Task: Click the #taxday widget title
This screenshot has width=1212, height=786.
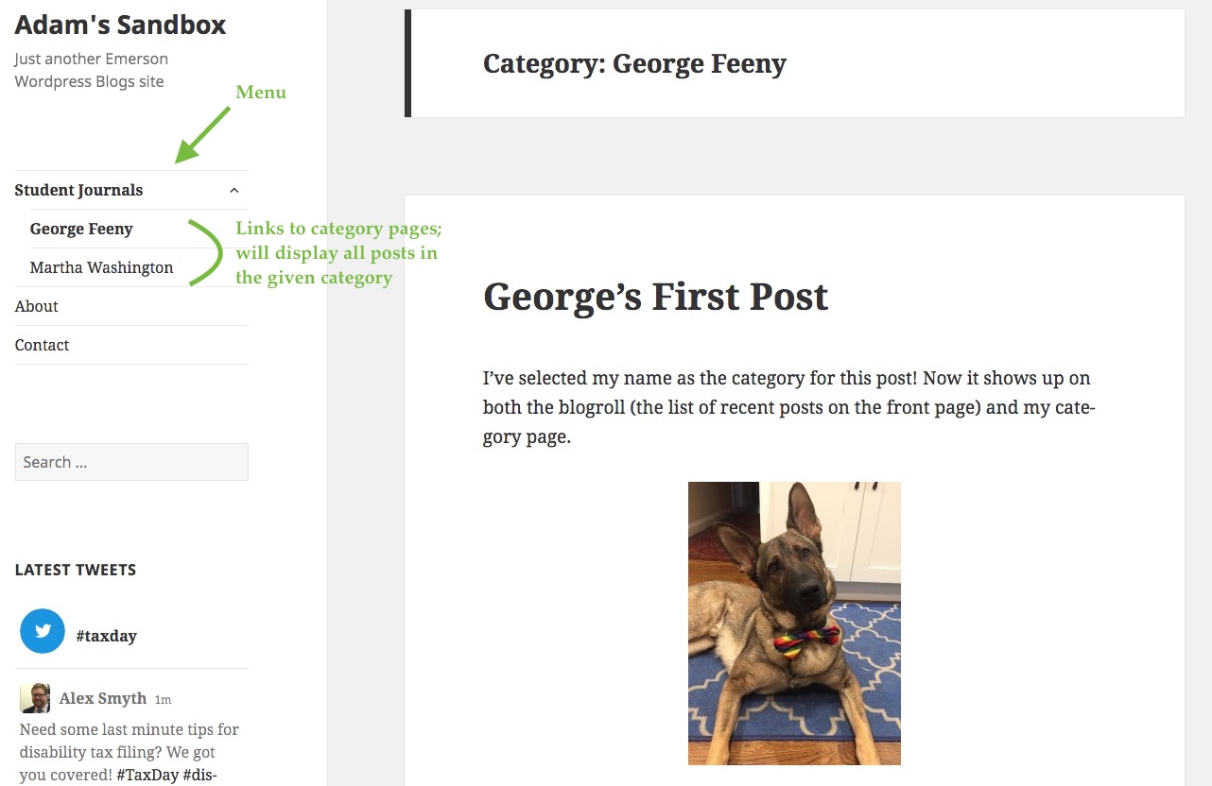Action: point(107,636)
